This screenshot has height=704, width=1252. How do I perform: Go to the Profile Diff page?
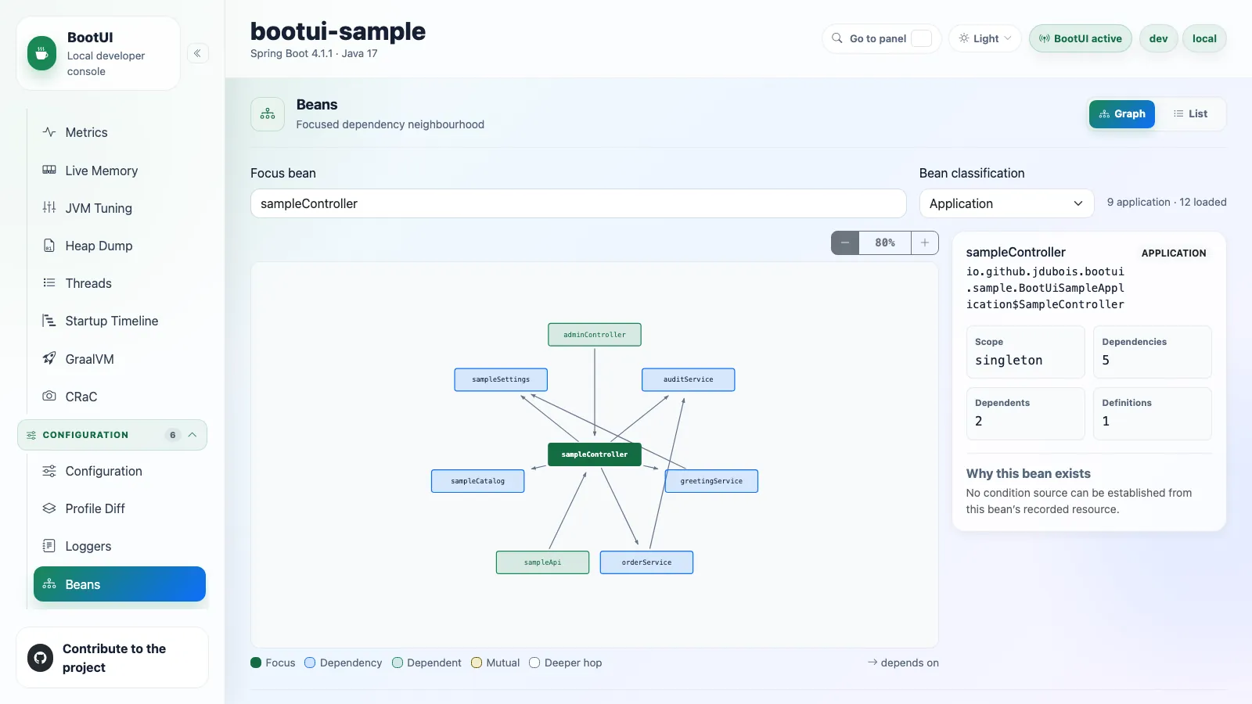point(120,508)
